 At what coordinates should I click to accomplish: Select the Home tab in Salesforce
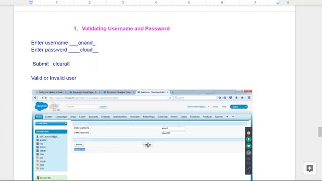point(39,117)
